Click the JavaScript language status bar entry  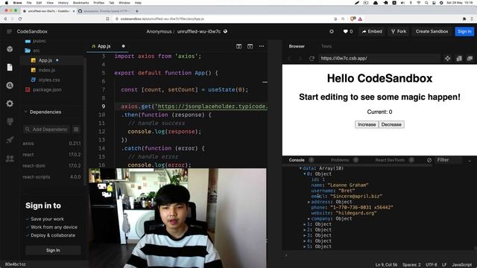(x=461, y=265)
